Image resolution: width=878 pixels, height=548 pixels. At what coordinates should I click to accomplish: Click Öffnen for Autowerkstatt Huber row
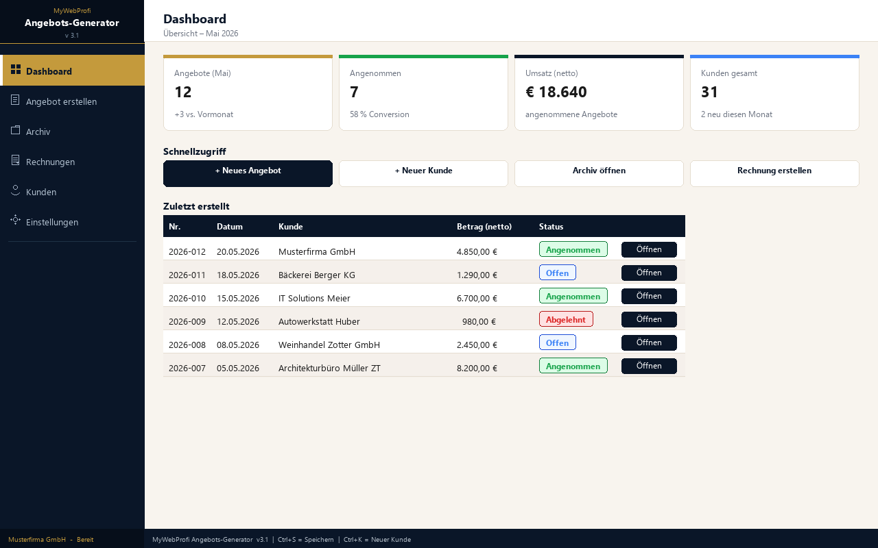[x=649, y=319]
